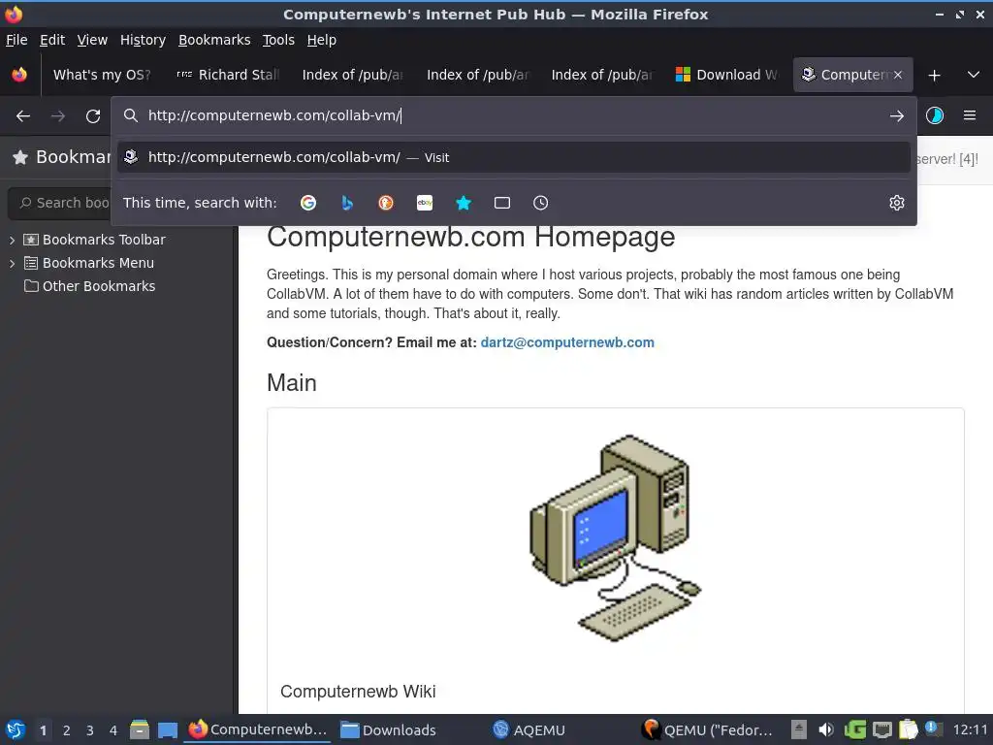Go back to previous page
Screen dimensions: 993x745
point(23,116)
